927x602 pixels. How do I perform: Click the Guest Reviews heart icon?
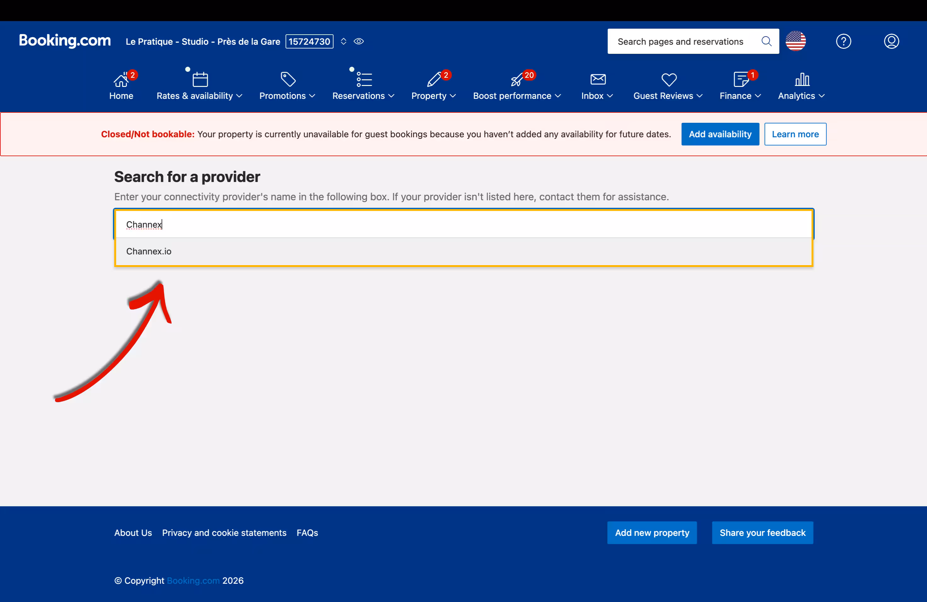[x=669, y=79]
